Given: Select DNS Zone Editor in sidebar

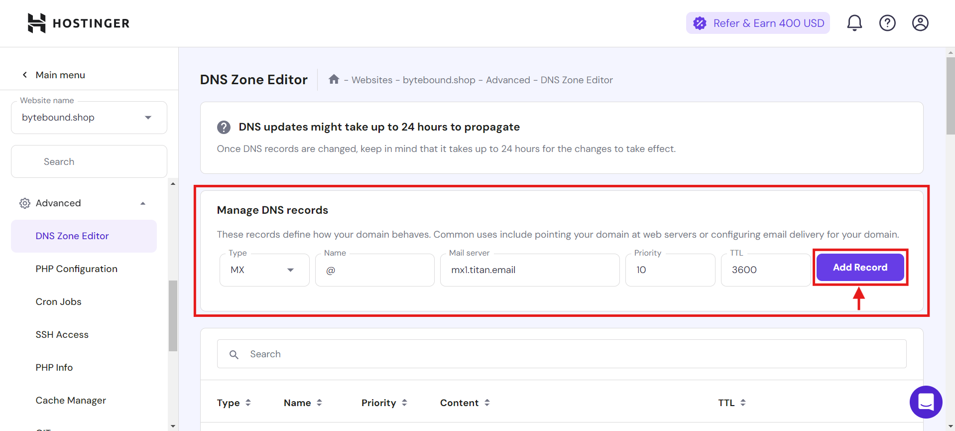Looking at the screenshot, I should pyautogui.click(x=84, y=236).
